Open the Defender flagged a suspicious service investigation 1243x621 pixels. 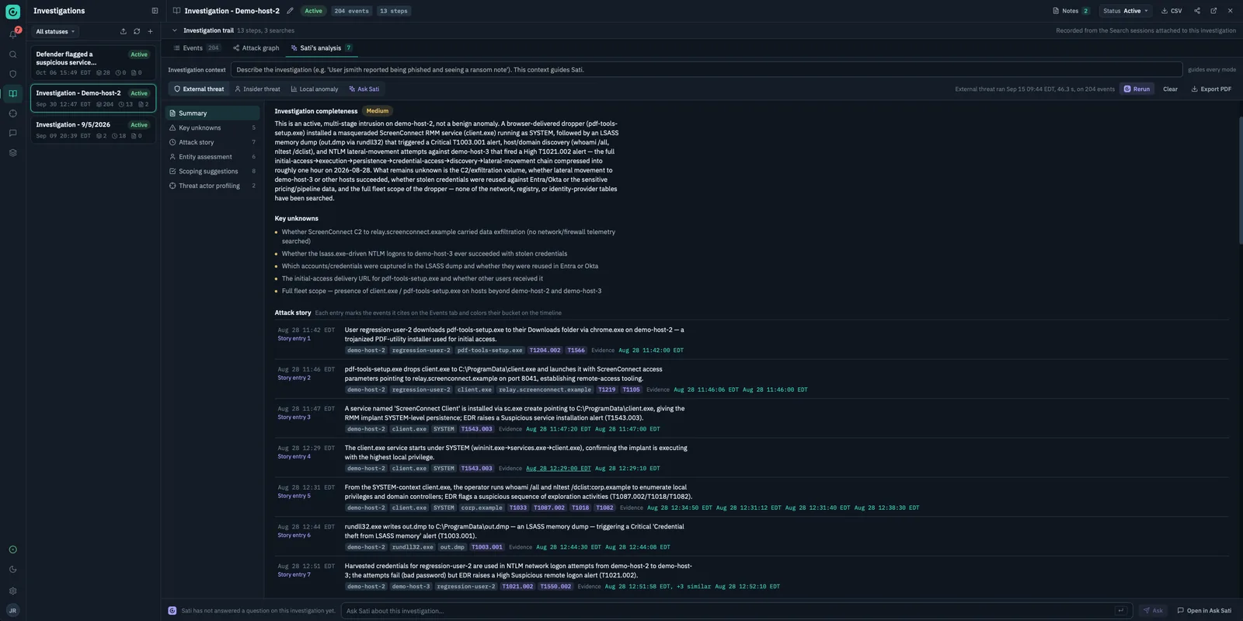[x=93, y=63]
